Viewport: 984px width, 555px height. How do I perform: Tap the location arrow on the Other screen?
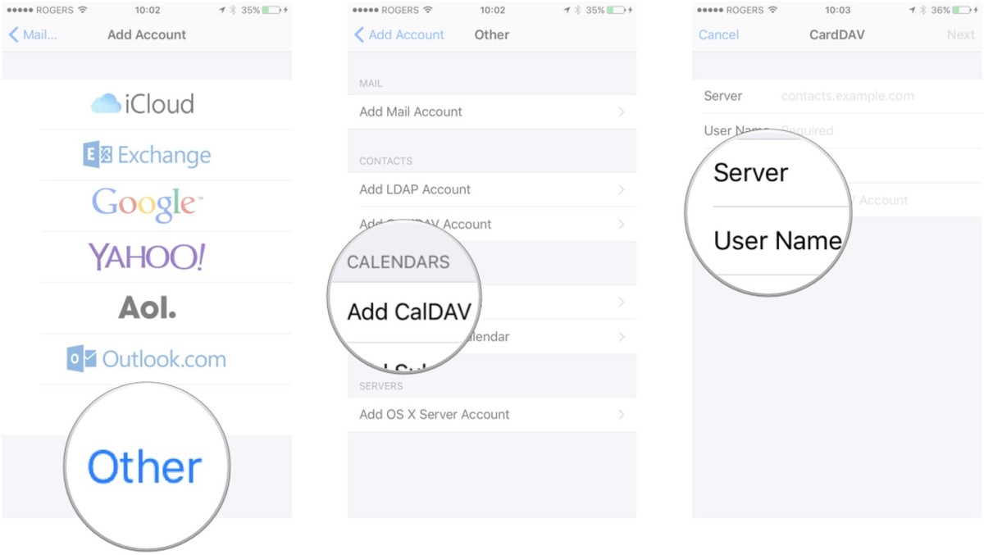point(568,10)
